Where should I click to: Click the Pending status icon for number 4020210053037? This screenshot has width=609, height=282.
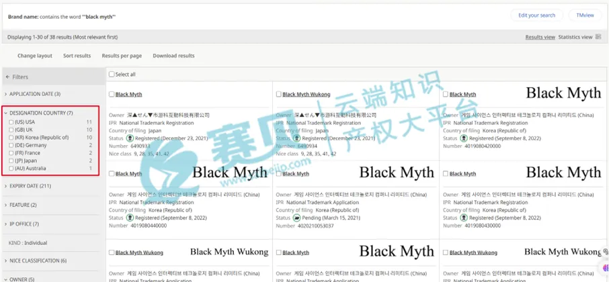coord(297,218)
